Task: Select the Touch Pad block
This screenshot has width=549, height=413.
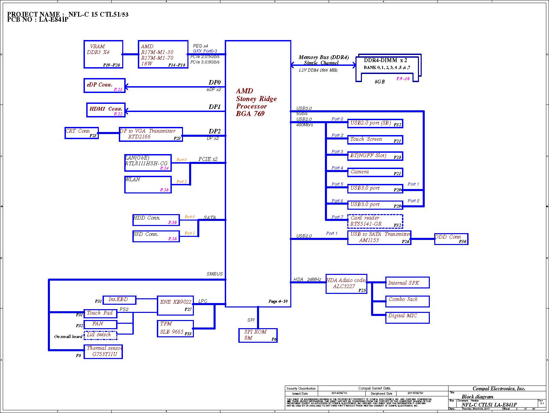Action: point(100,314)
